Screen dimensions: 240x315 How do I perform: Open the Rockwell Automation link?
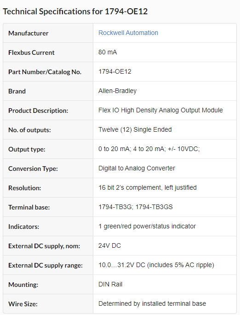point(128,33)
